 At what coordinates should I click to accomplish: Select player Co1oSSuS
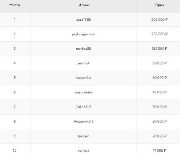pos(84,107)
